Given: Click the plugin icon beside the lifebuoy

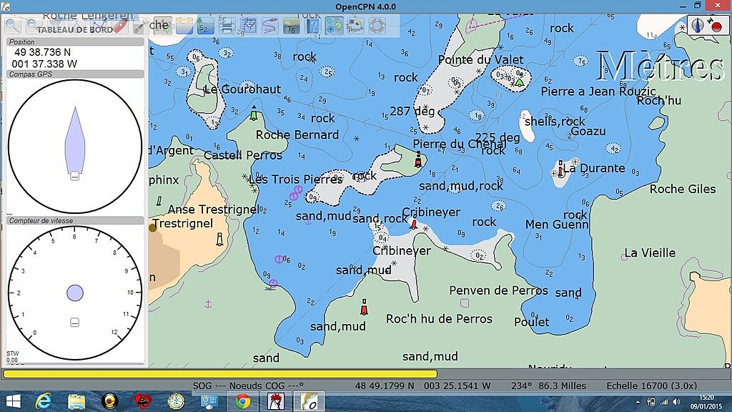Looking at the screenshot, I should pyautogui.click(x=355, y=25).
